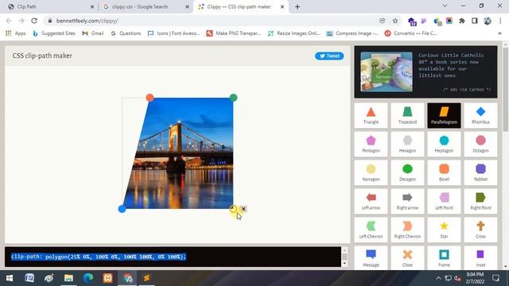Open the Suggested Sites bookmark
The image size is (509, 286).
[54, 33]
